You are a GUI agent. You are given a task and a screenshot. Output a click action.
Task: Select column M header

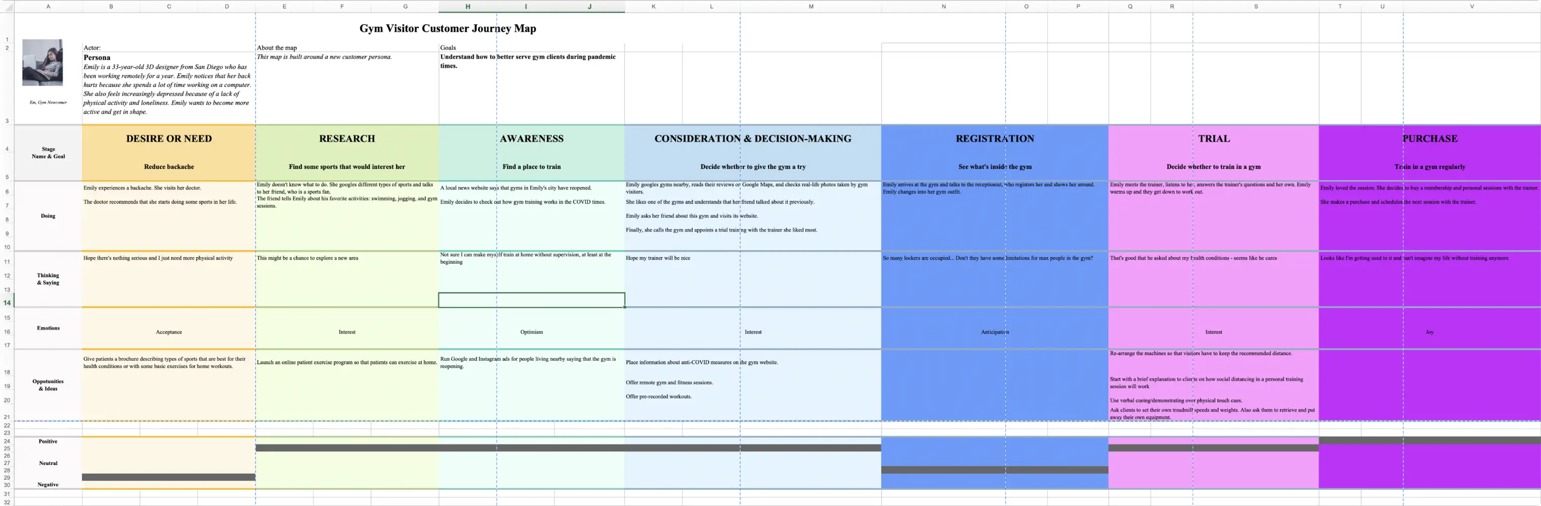coord(810,7)
